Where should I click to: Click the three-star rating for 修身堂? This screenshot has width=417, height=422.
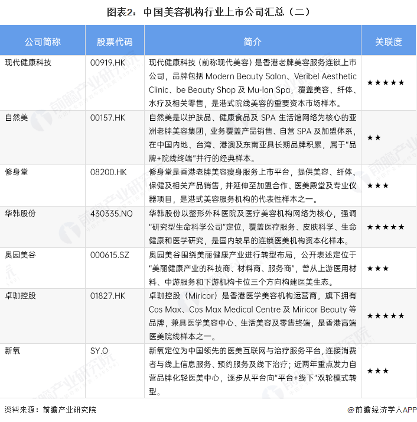click(378, 186)
